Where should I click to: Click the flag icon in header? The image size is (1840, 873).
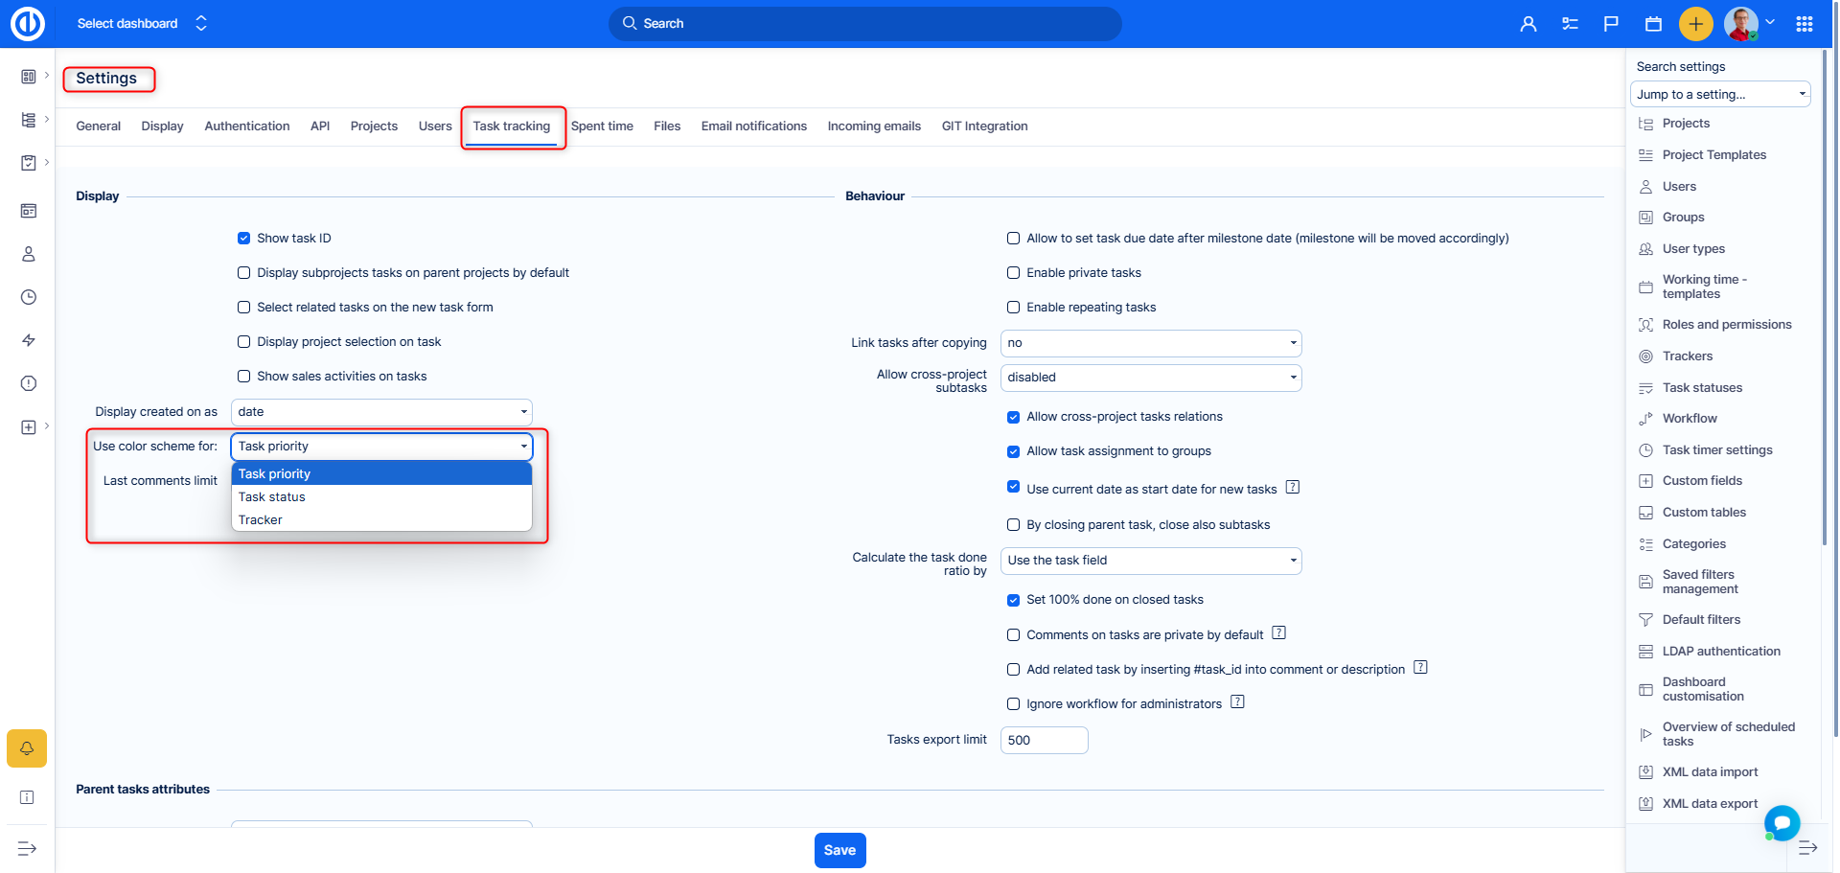point(1611,24)
